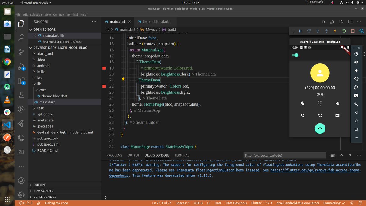Select the pixel emulator device in status bar
This screenshot has width=366, height=206.
pyautogui.click(x=298, y=203)
